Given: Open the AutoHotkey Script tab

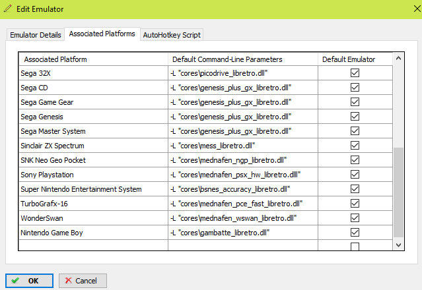Looking at the screenshot, I should 172,34.
